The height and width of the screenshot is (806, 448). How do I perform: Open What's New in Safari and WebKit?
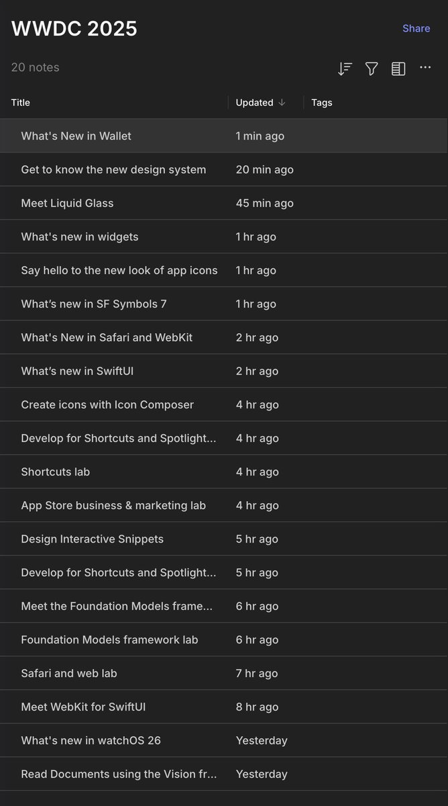click(x=224, y=337)
